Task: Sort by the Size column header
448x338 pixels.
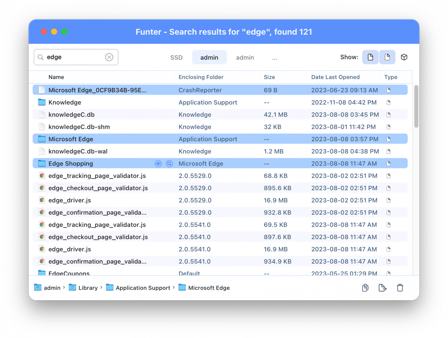Action: (269, 77)
